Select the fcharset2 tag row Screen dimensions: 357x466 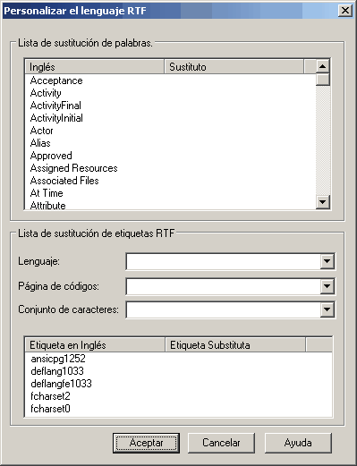tap(178, 396)
